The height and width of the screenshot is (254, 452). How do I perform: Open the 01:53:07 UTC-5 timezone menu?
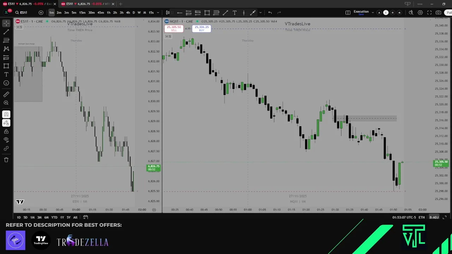click(404, 217)
